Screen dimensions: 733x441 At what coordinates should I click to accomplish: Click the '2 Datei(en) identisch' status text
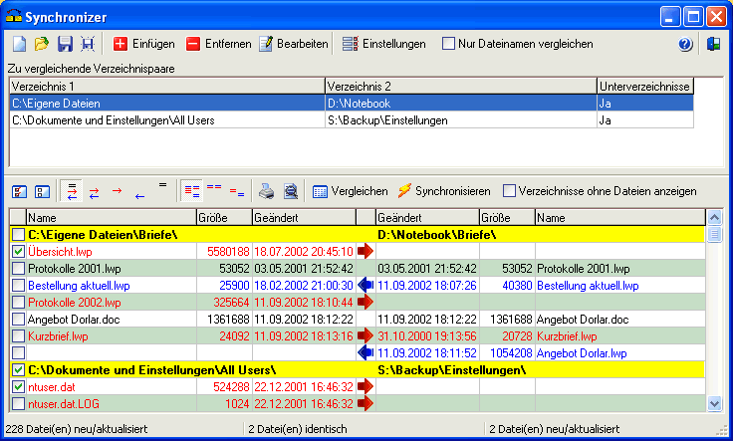click(298, 429)
